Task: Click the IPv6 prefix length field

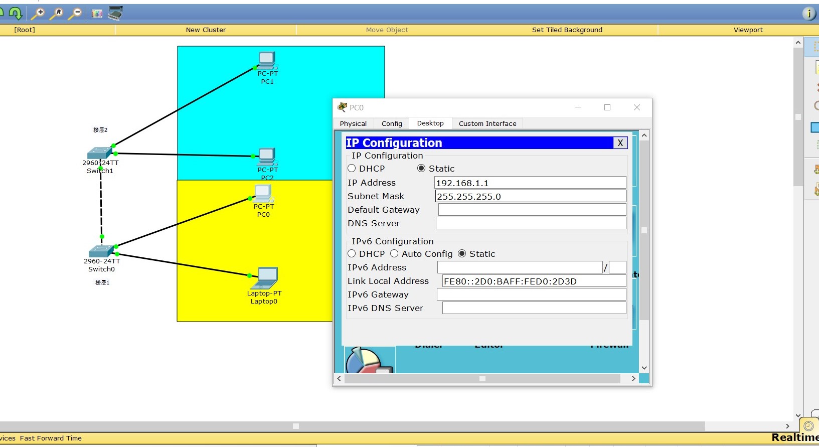Action: tap(617, 267)
